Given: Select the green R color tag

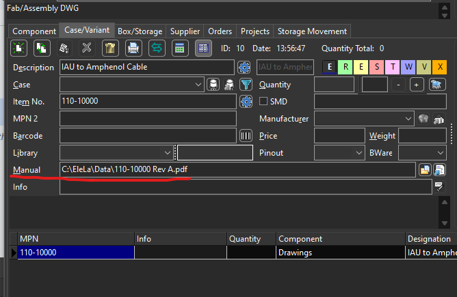Looking at the screenshot, I should click(x=347, y=67).
